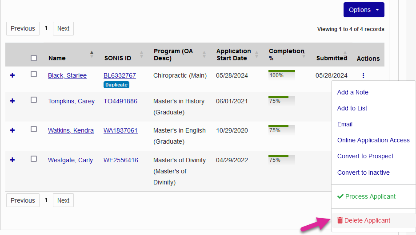
Task: Choose Add a Note from actions menu
Action: 352,92
